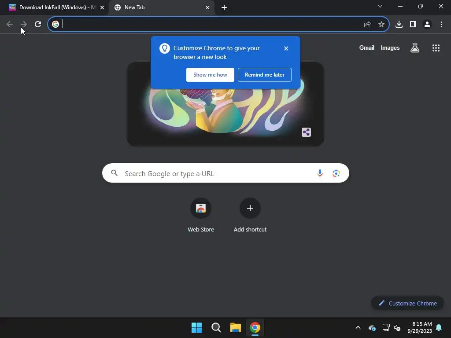Close the New Tab tab
The image size is (451, 338).
tap(207, 7)
